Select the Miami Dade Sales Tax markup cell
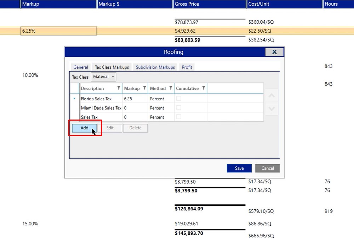This screenshot has height=243, width=354. [x=135, y=108]
